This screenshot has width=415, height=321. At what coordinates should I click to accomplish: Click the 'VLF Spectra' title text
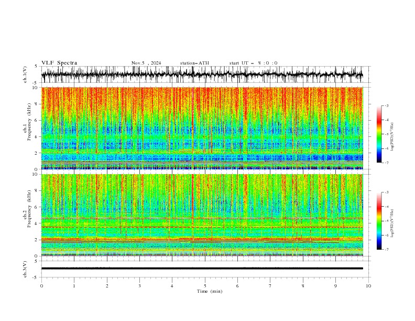pyautogui.click(x=59, y=63)
